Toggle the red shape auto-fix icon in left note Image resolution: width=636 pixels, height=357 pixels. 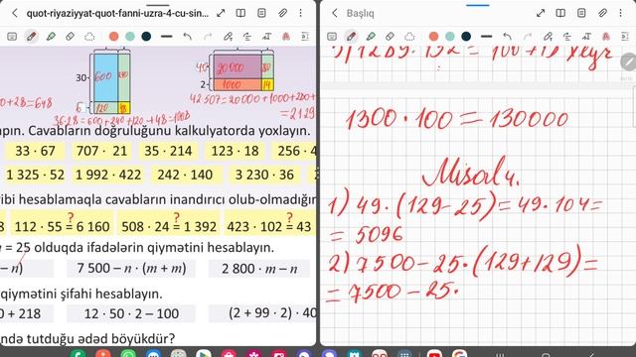coord(286,37)
